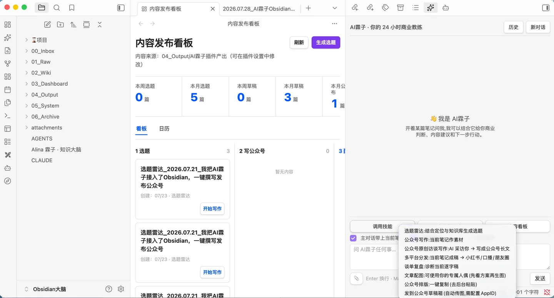This screenshot has width=554, height=298.
Task: Open the terminal command ribbon icon
Action: click(7, 116)
